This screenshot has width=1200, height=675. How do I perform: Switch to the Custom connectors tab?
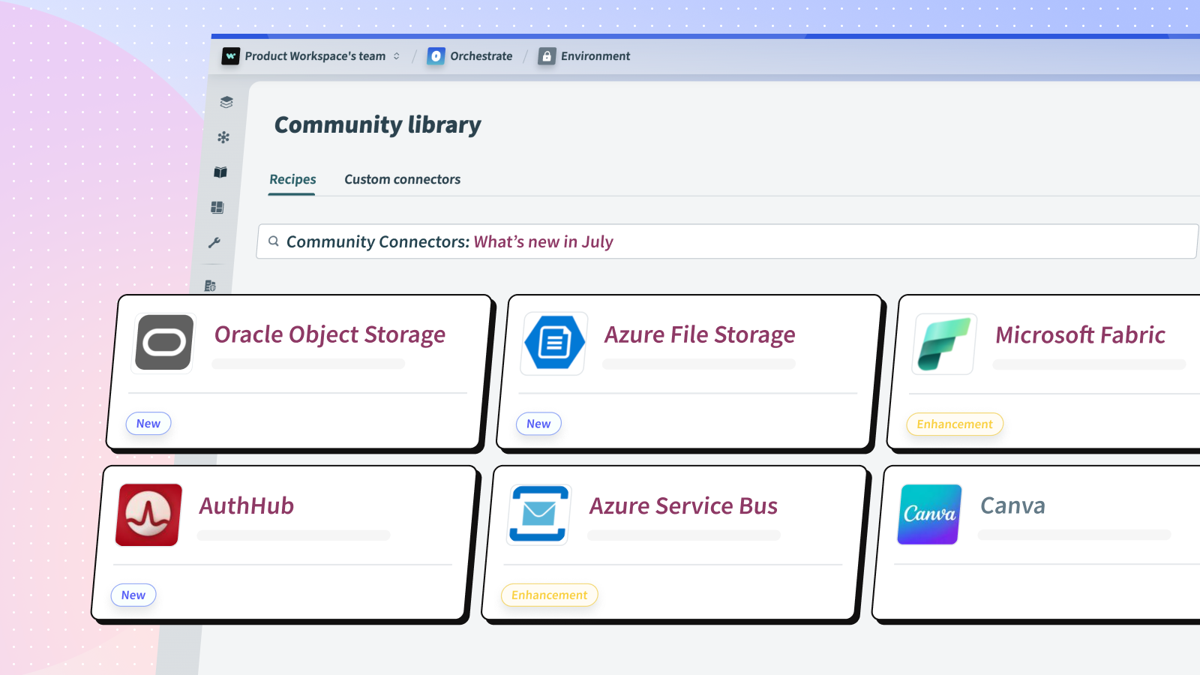point(403,179)
